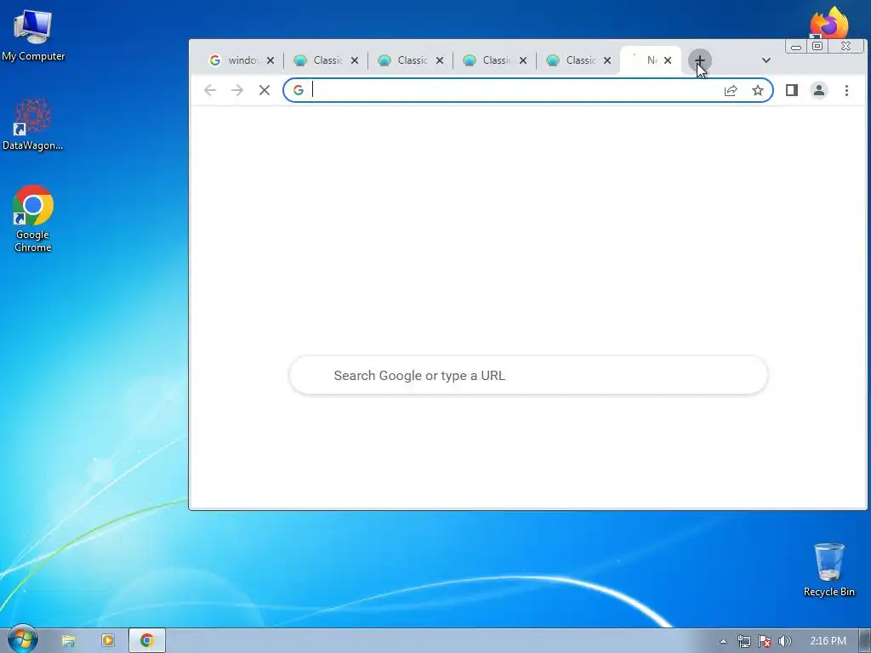
Task: Close the Classic tab adjacent to the New tab
Action: point(607,60)
